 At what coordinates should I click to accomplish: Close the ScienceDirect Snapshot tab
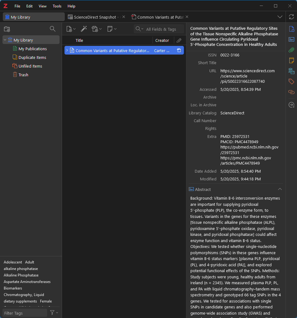tap(124, 17)
